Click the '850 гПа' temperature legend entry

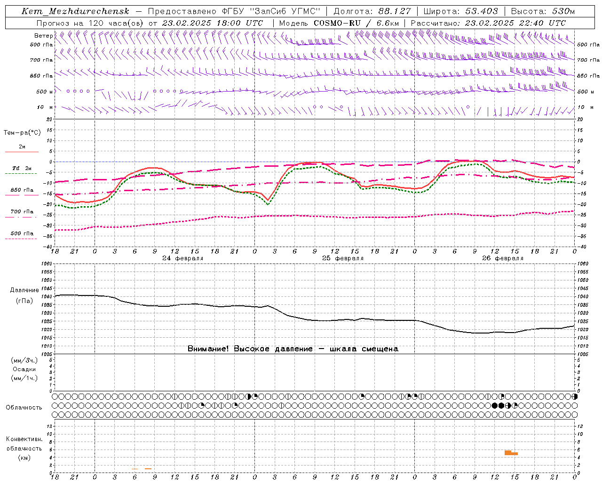[x=22, y=190]
